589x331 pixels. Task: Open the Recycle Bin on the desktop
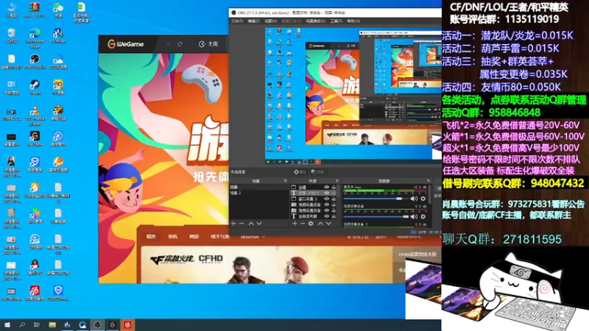tap(11, 35)
